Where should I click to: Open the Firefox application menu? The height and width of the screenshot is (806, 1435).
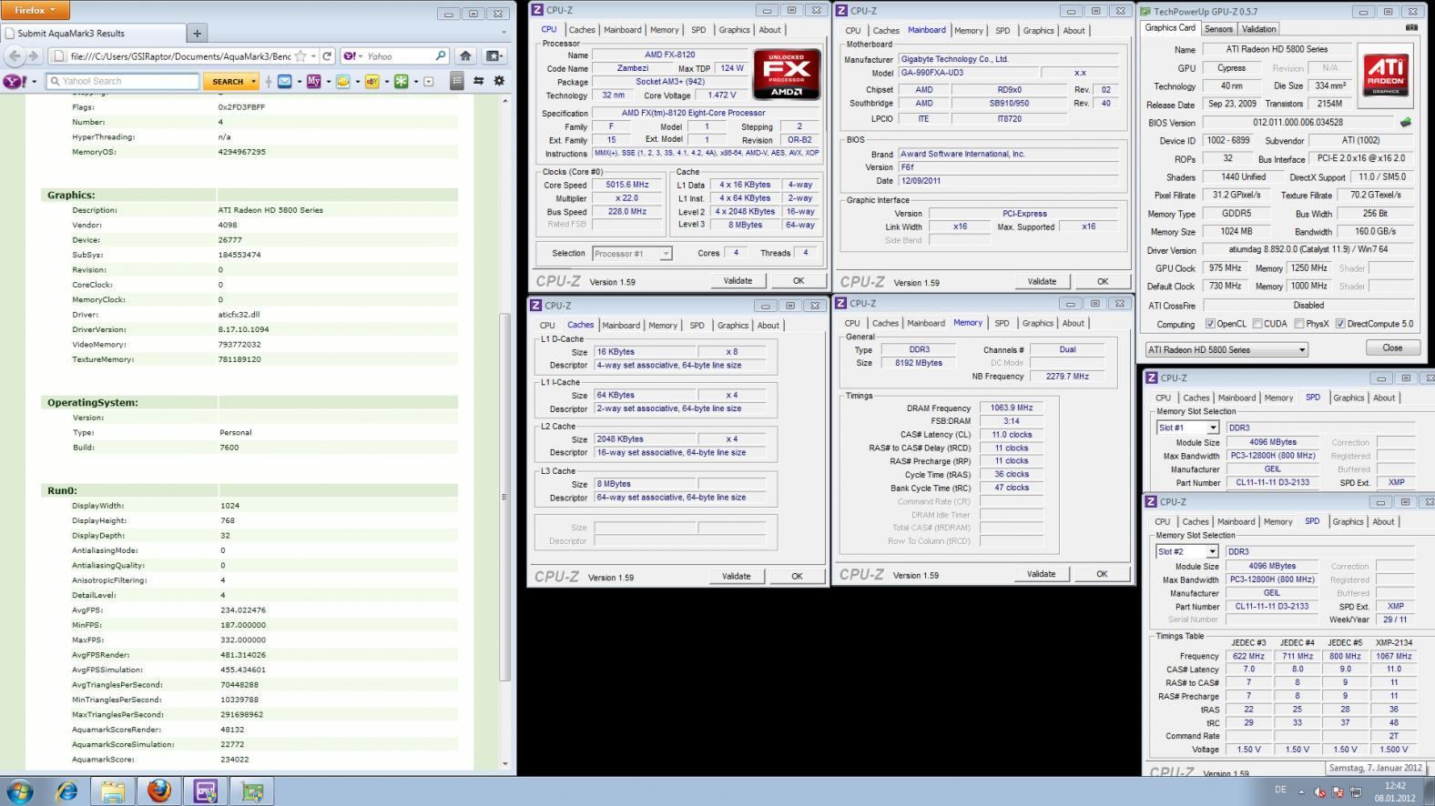[x=35, y=10]
